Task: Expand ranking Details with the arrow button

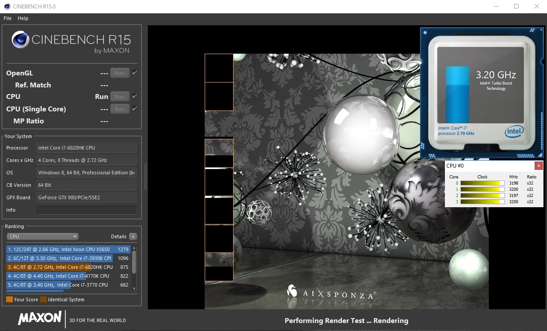Action: click(133, 236)
